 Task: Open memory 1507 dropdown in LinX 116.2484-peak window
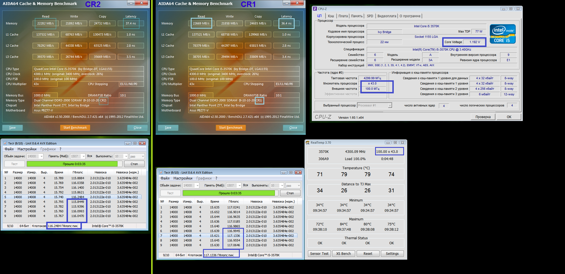(x=83, y=156)
